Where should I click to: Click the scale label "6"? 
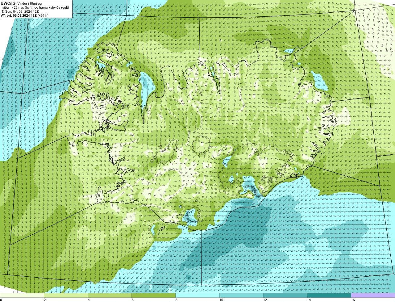pos(132,300)
